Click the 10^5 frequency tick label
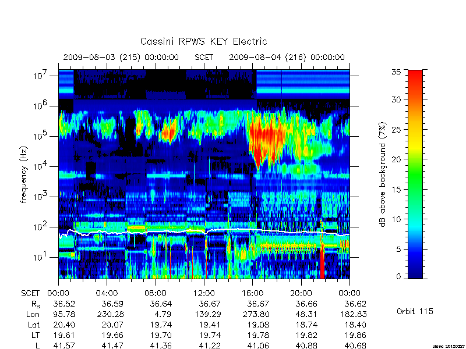 [x=40, y=136]
